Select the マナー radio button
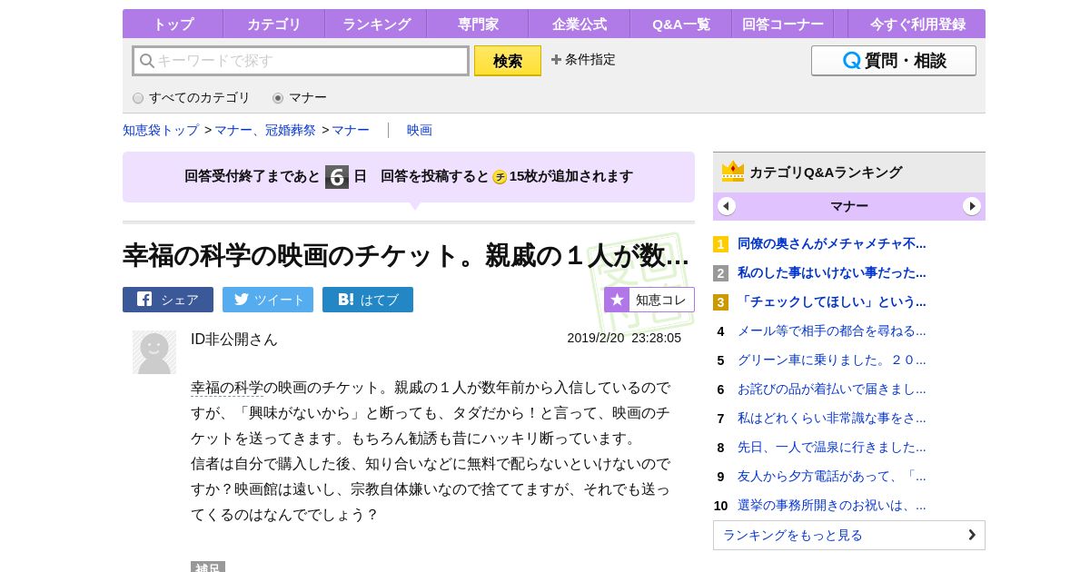1090x572 pixels. [278, 98]
